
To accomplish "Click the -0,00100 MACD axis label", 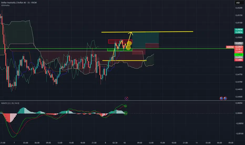I will (239, 134).
